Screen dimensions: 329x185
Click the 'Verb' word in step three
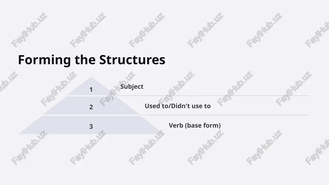(x=176, y=125)
